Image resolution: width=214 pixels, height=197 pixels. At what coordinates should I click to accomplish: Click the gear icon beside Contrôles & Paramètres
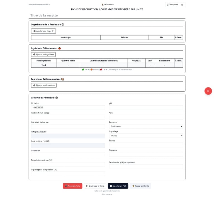pos(57,98)
